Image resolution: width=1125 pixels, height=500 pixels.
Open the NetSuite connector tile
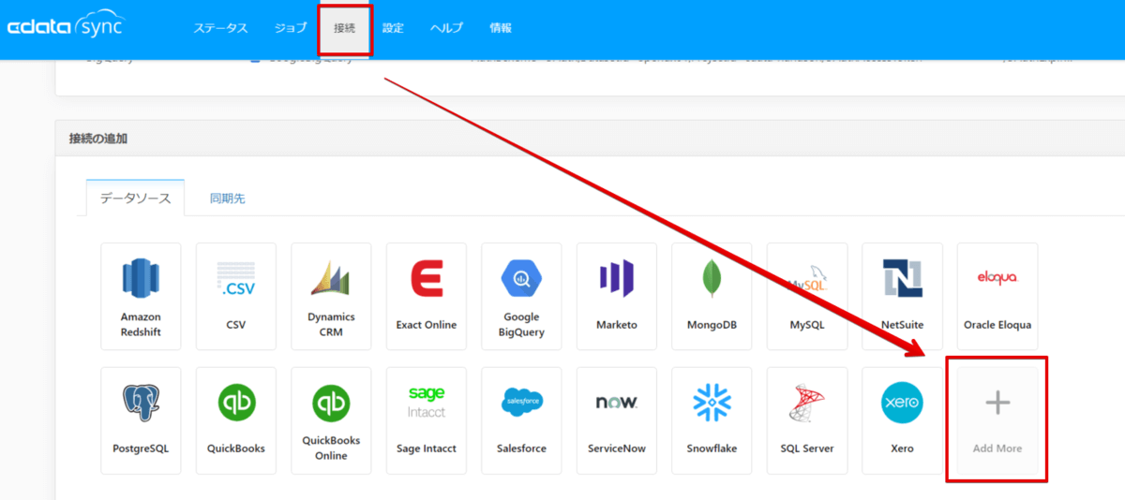[903, 297]
